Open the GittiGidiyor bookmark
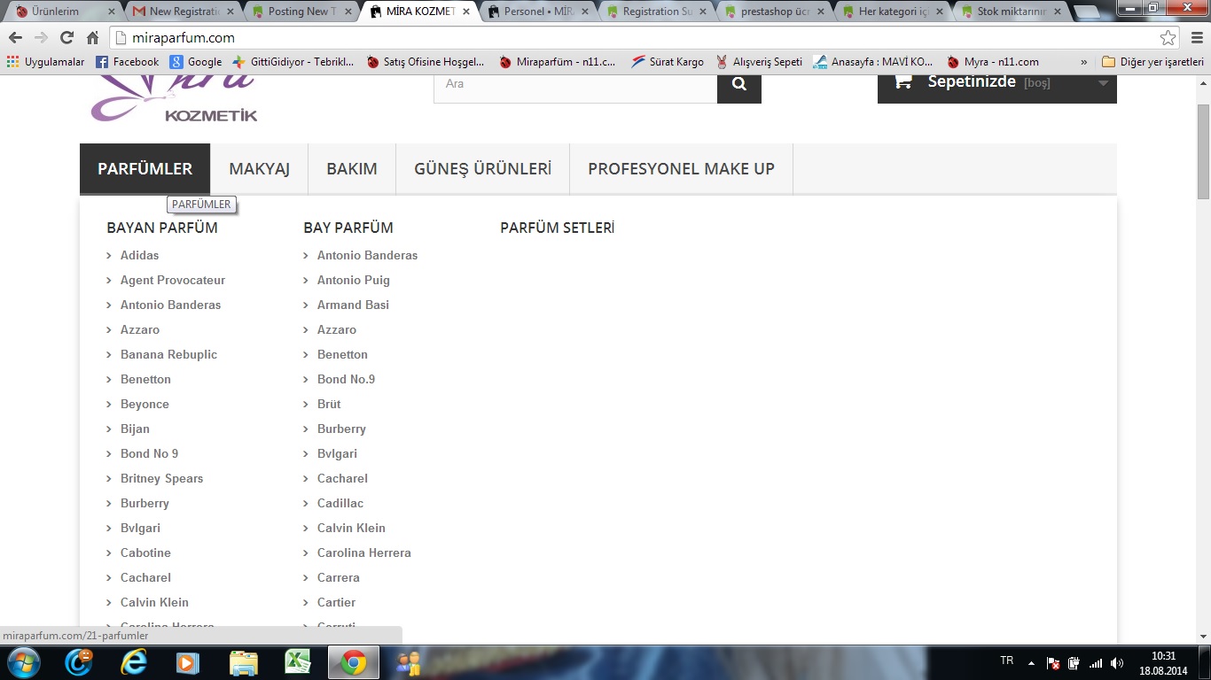 [293, 62]
